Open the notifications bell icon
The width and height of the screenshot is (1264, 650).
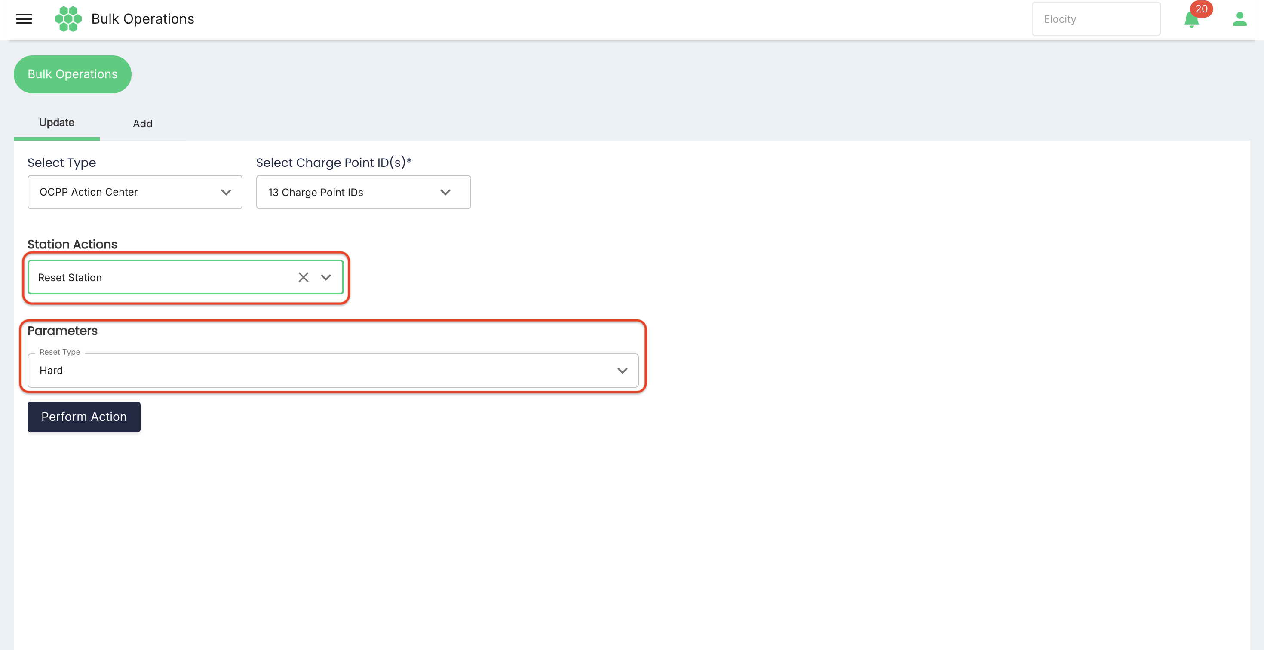click(1191, 20)
